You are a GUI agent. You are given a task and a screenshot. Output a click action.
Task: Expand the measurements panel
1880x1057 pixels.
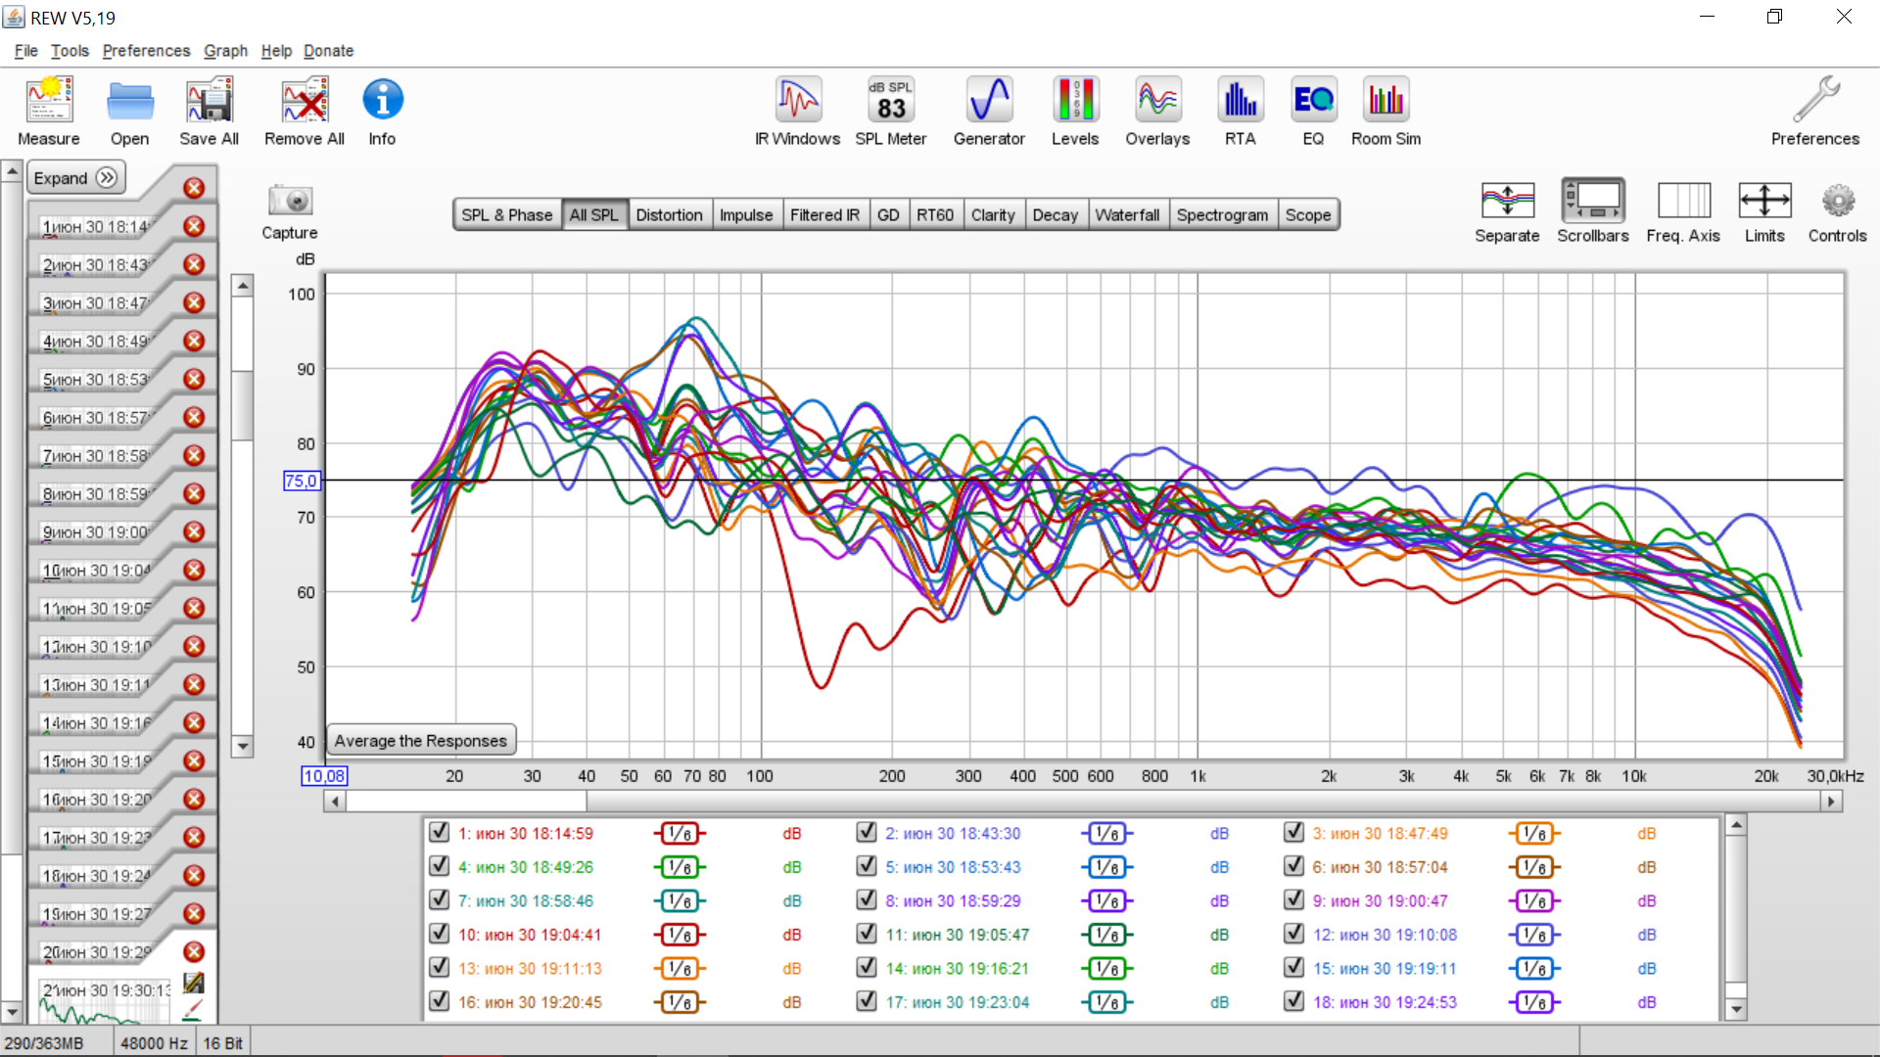pos(75,178)
